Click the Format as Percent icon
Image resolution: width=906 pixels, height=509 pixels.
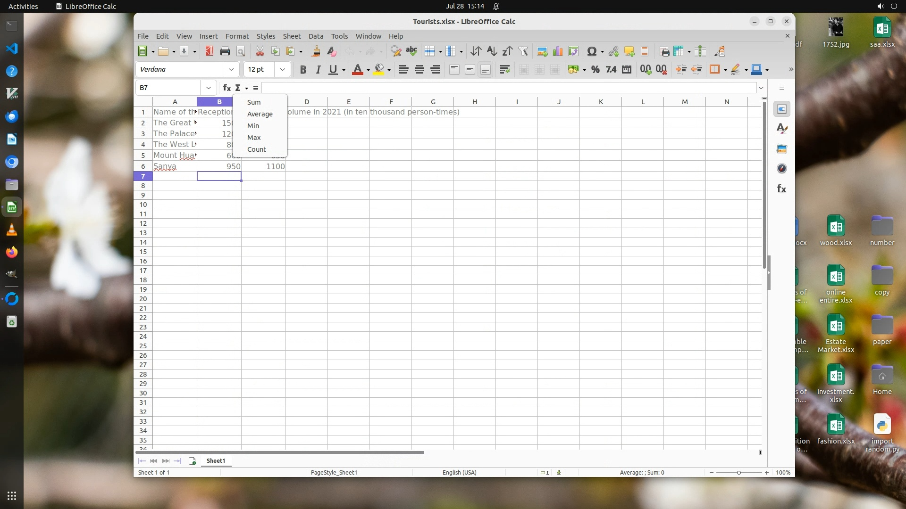(x=595, y=70)
